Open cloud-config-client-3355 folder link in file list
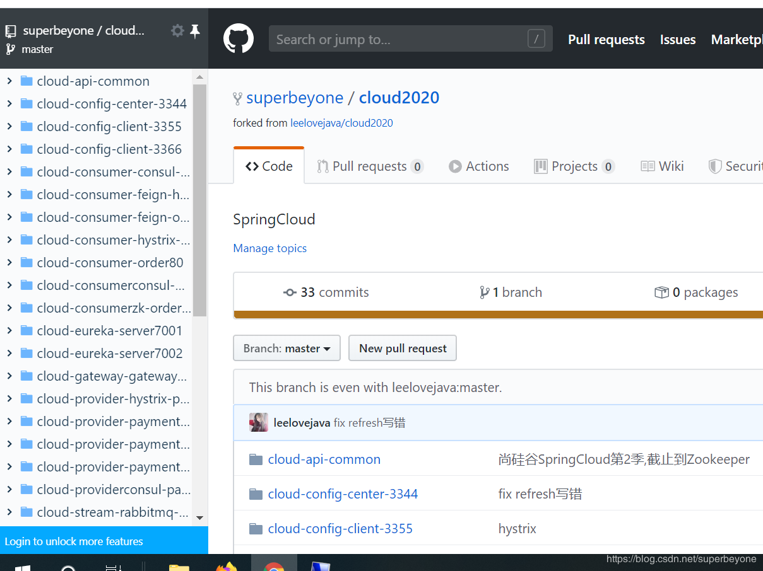Viewport: 763px width, 571px height. click(x=341, y=529)
